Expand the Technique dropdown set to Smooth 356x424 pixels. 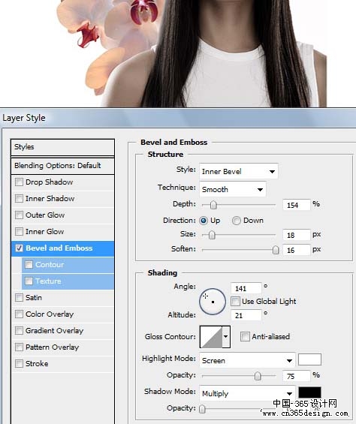tap(233, 189)
